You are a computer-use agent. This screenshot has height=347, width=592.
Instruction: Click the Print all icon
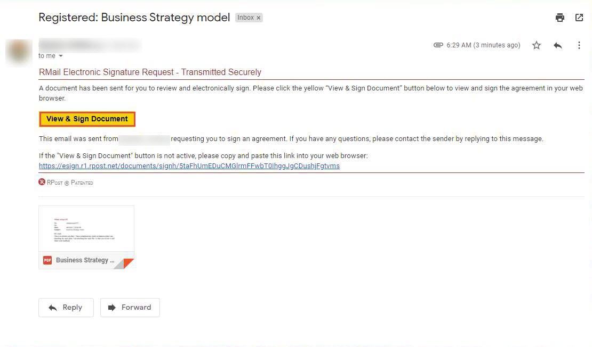coord(559,18)
